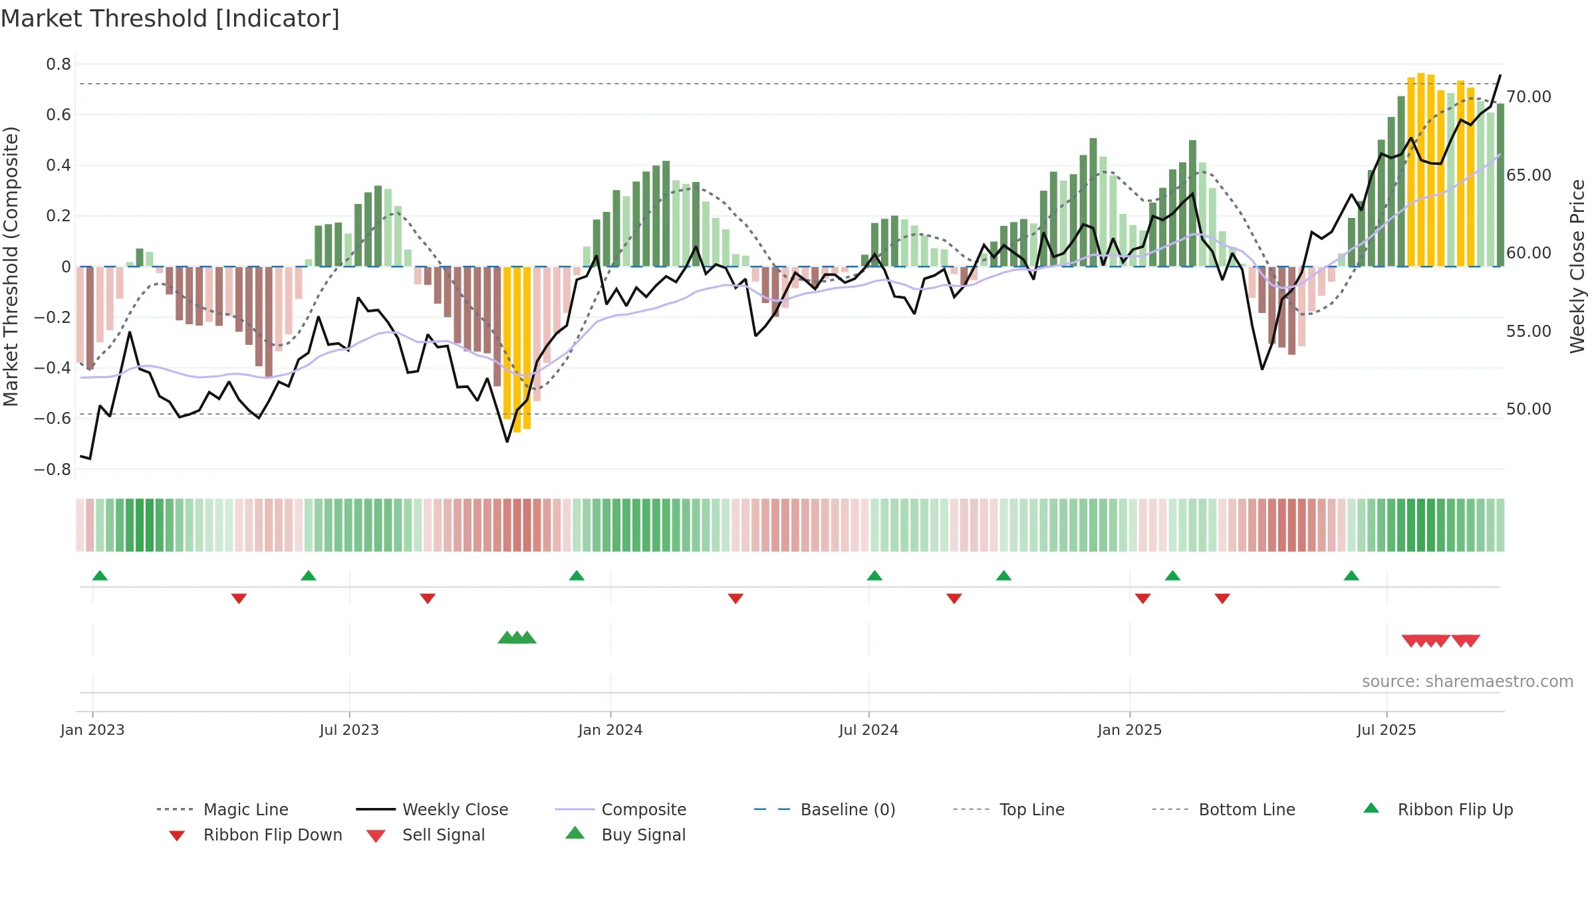Click the ribbon flip down marker around Sep 2024
The image size is (1596, 897).
954,599
